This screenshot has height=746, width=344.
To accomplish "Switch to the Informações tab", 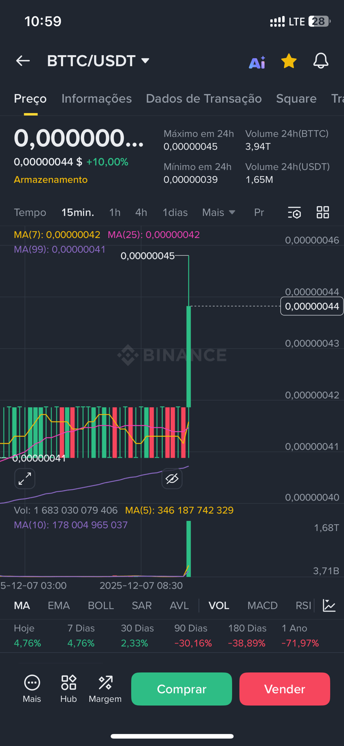I will (x=96, y=99).
